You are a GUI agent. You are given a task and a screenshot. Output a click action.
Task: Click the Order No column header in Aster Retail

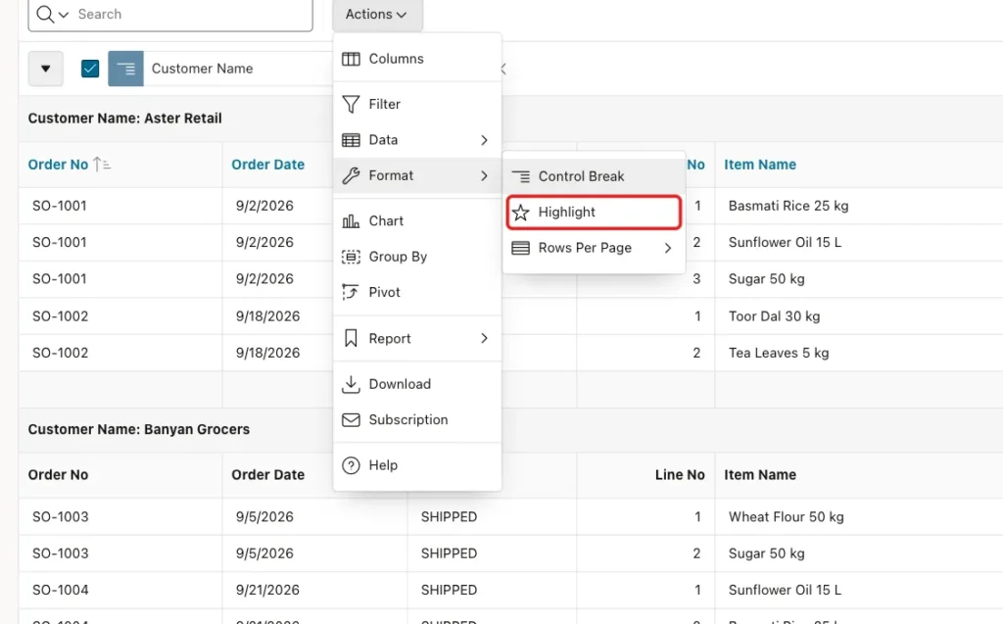coord(58,165)
